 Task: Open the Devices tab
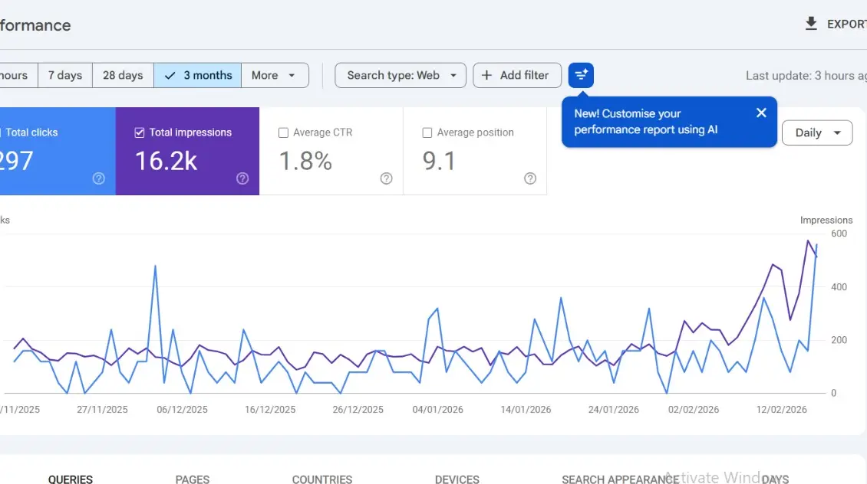click(x=457, y=479)
